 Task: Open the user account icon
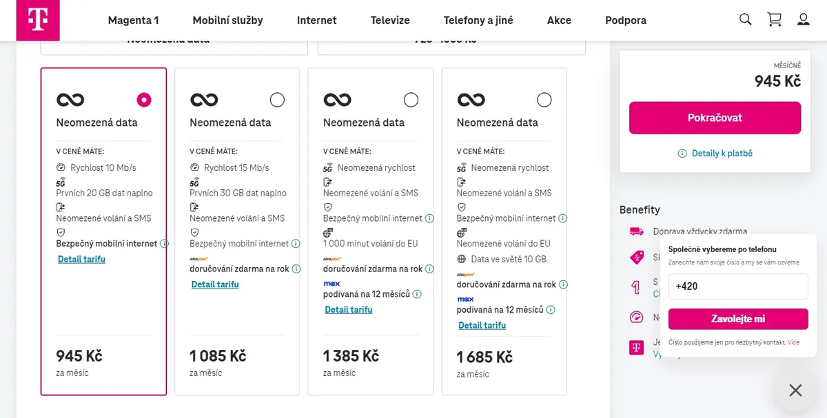point(804,19)
